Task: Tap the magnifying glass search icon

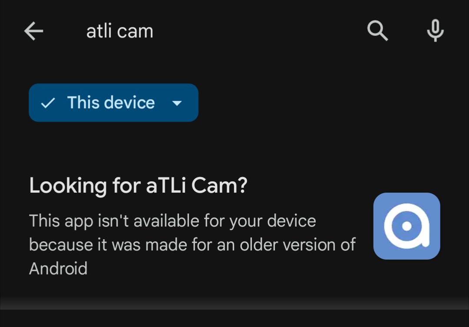Action: (x=377, y=31)
